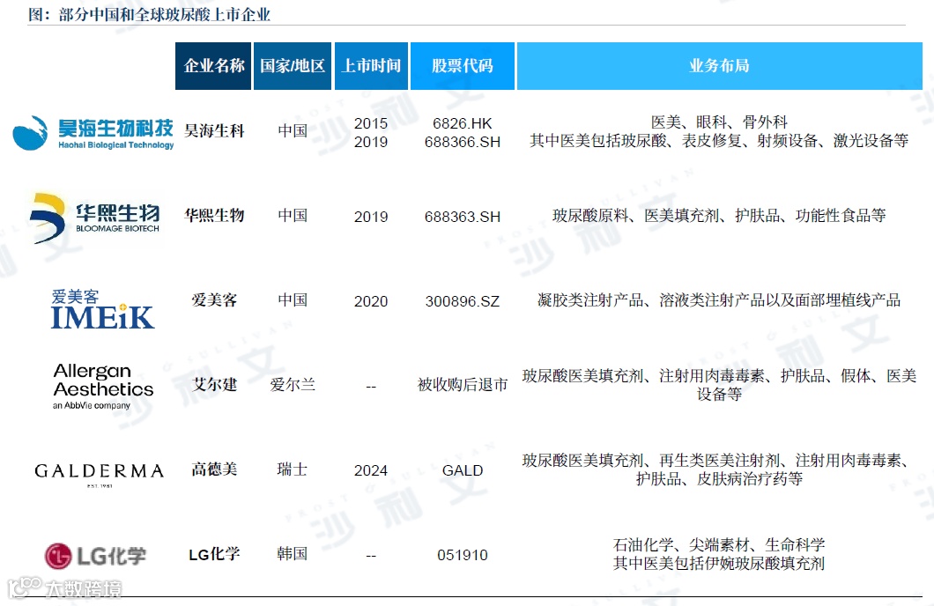This screenshot has height=606, width=934.
Task: Click the Allergan Aesthetics logo
Action: click(x=103, y=386)
